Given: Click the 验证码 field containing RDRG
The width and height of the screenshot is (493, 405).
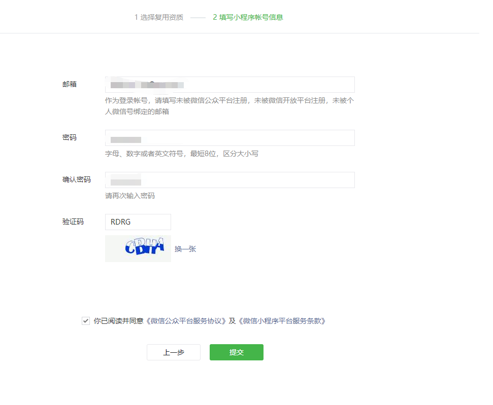Looking at the screenshot, I should 138,222.
